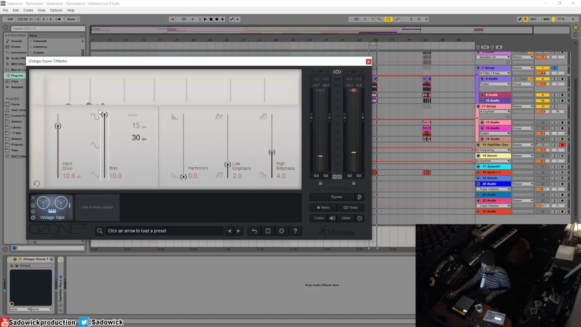
Task: Open Ozone options gear
Action: (x=281, y=231)
